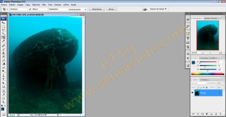
Task: Click the Borrar button
Action: tap(111, 9)
